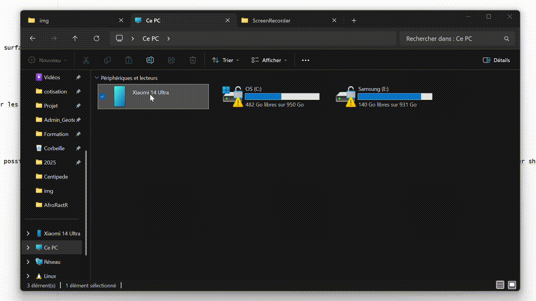Open the OS (C:) drive
536x301 pixels.
[270, 96]
